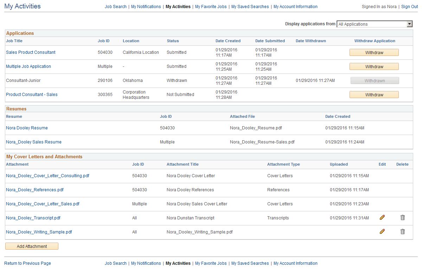422x269 pixels.
Task: Delete the Nora_Dooley_Writing_Sample.pdf attachment
Action: pyautogui.click(x=402, y=231)
